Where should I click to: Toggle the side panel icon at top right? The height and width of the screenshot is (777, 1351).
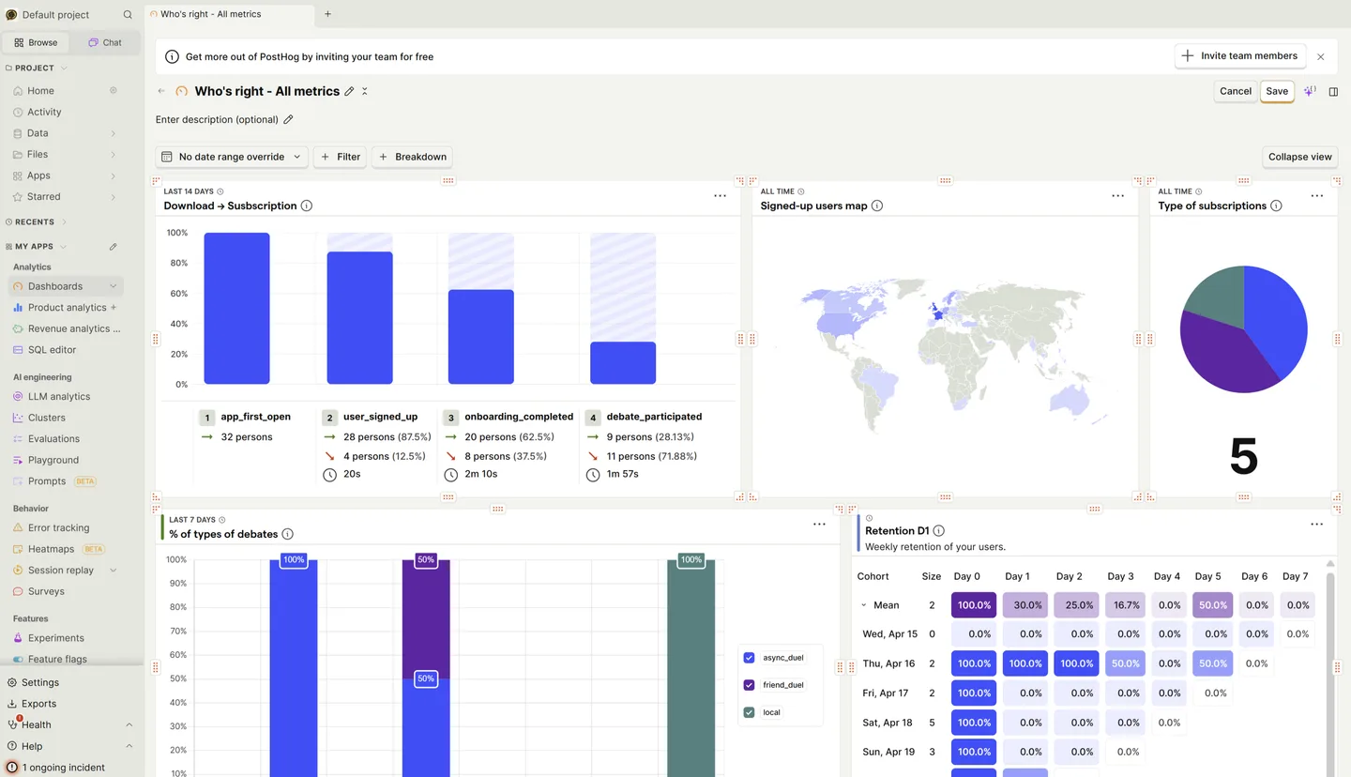coord(1333,91)
